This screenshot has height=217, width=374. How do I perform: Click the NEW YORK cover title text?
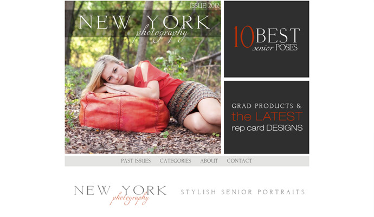(144, 22)
